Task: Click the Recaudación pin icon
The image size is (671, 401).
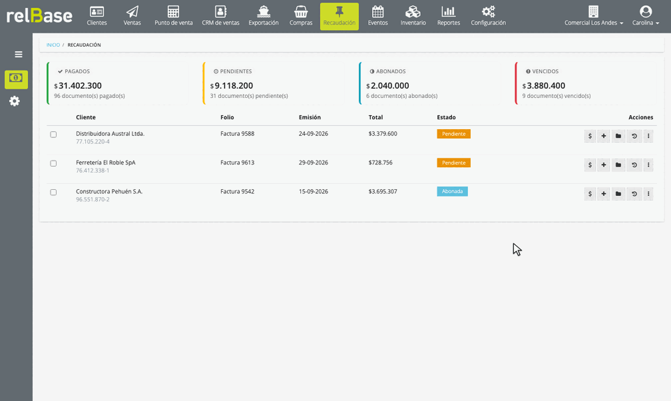Action: tap(339, 11)
